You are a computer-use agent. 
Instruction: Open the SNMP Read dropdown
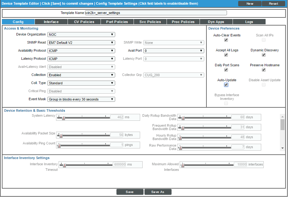[81, 42]
